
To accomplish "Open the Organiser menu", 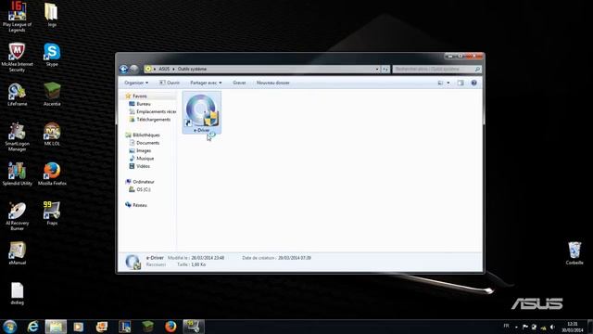I will [136, 83].
